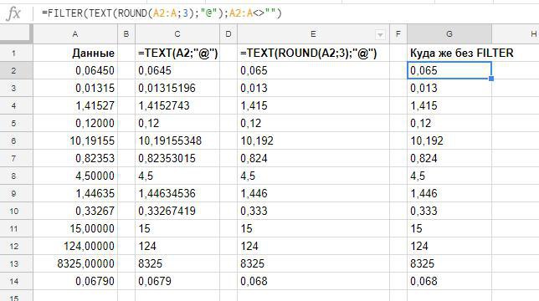
Task: Select active cell 0,065 in column G
Action: click(449, 71)
